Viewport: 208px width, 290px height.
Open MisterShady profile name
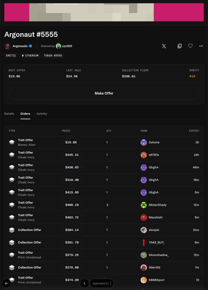click(x=158, y=205)
